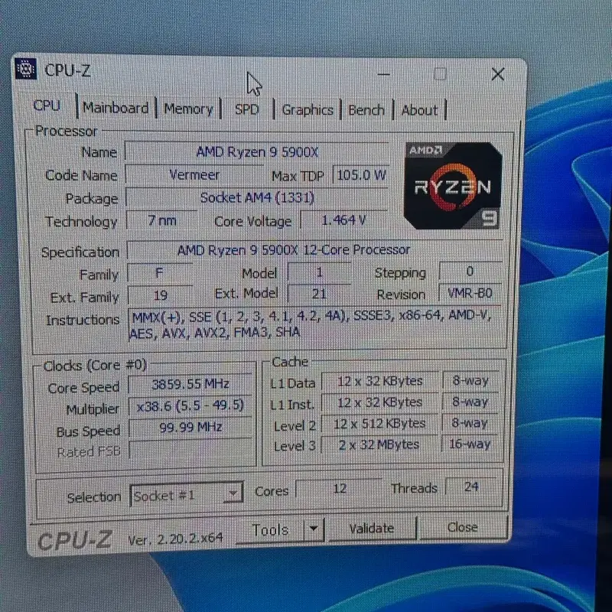The width and height of the screenshot is (612, 612).
Task: Go to the Graphics tab
Action: coord(308,109)
